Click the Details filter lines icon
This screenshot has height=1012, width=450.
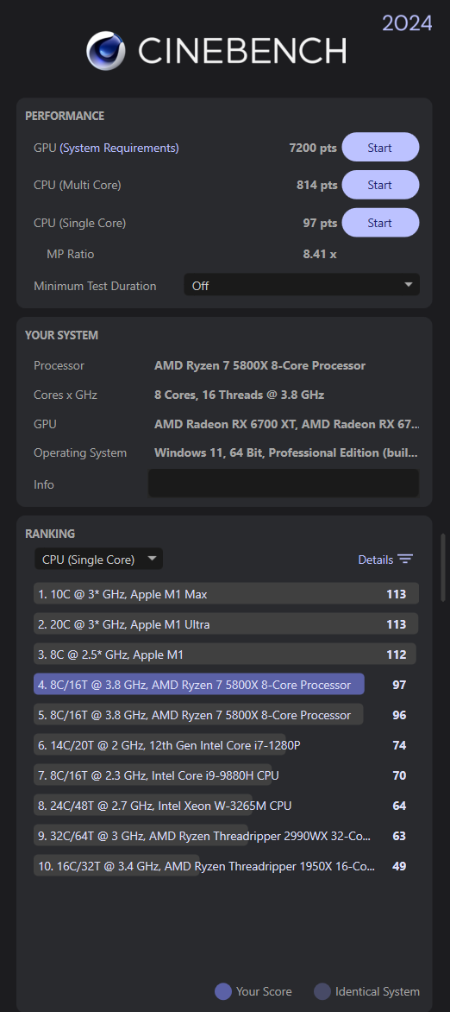click(x=405, y=560)
